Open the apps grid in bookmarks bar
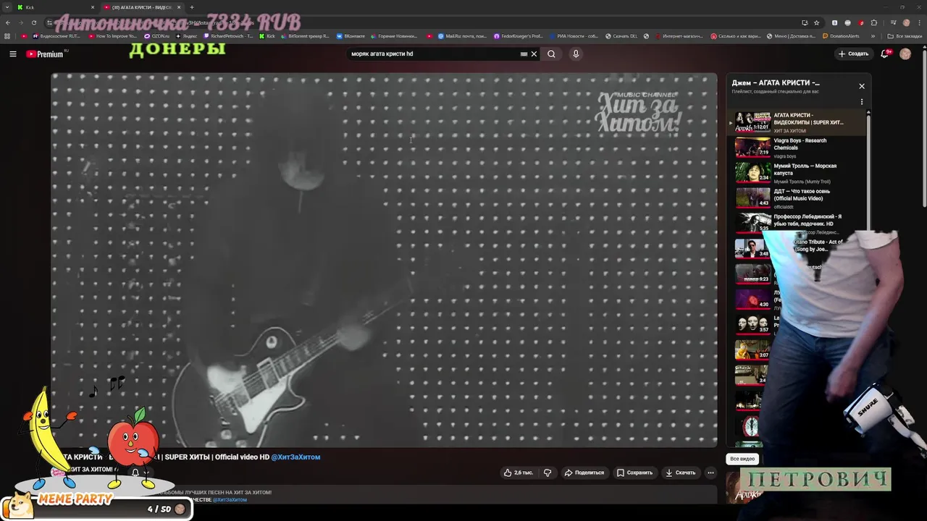 [8, 36]
